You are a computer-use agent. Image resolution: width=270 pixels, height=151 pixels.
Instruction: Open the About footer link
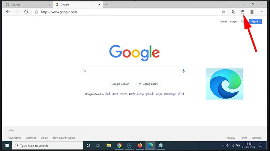pos(45,138)
